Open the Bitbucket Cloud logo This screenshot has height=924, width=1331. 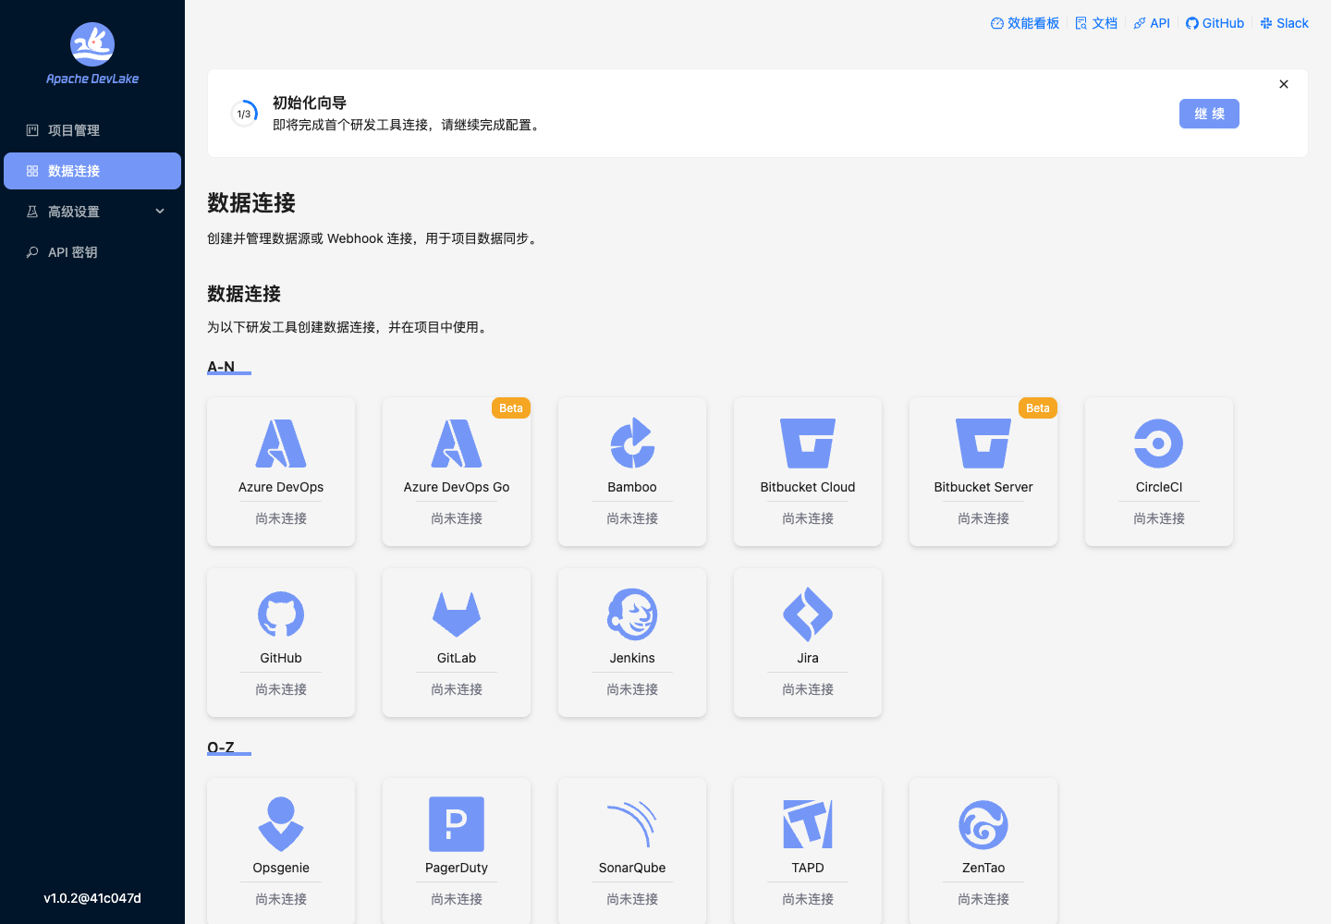click(x=808, y=444)
